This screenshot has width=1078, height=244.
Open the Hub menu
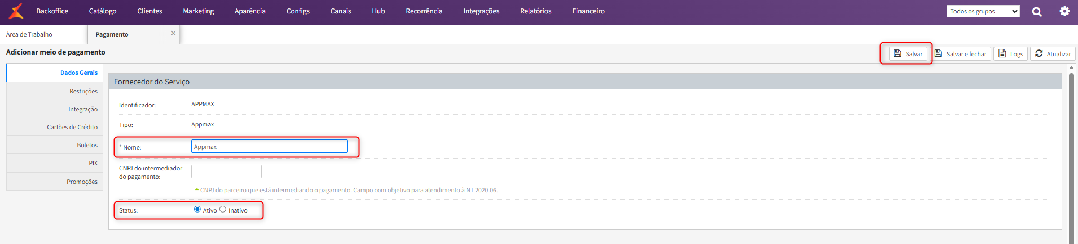click(x=379, y=11)
